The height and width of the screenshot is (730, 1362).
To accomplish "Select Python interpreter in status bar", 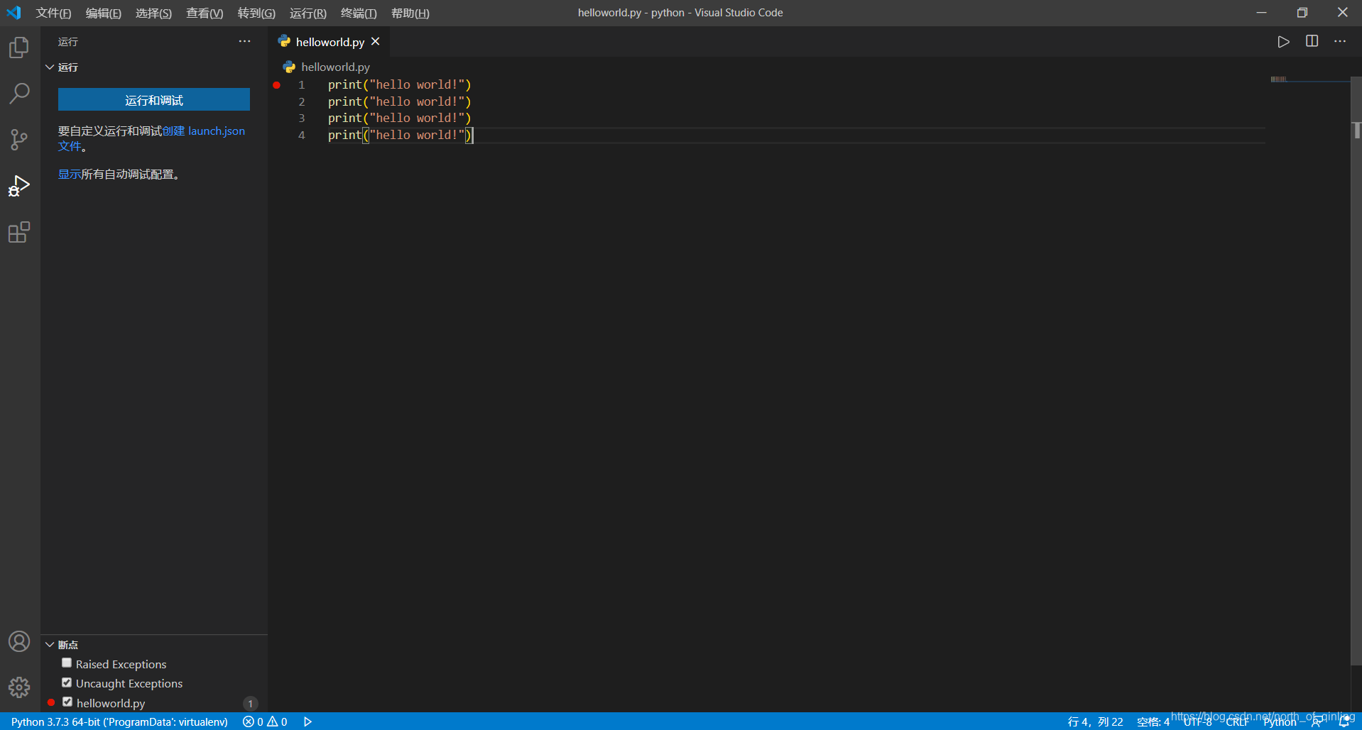I will point(119,721).
